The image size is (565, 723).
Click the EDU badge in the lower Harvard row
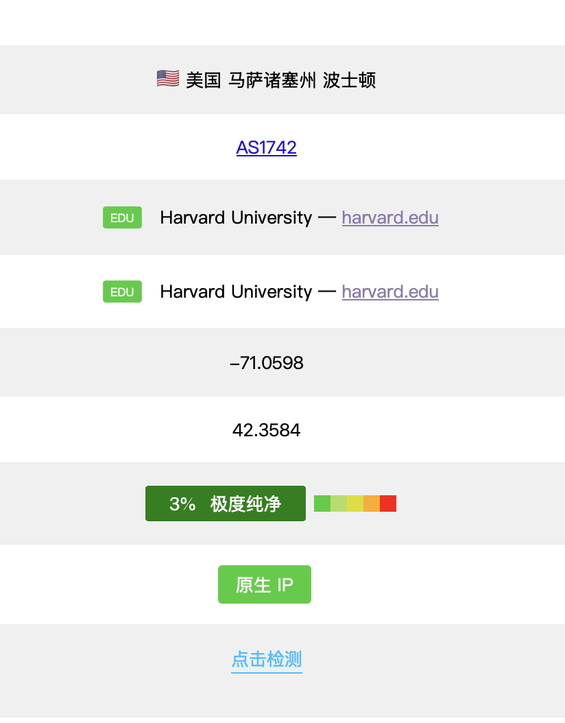[122, 292]
